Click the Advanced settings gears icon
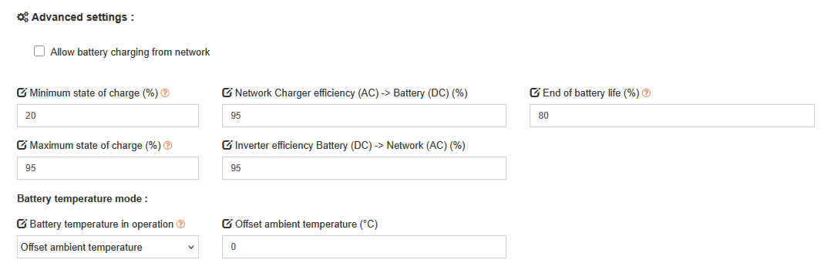The image size is (831, 280). coord(23,17)
